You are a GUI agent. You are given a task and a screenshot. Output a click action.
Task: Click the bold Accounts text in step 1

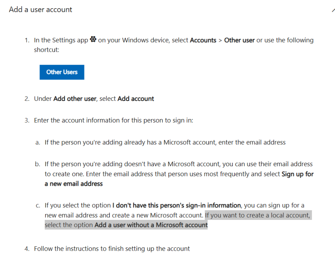(203, 40)
